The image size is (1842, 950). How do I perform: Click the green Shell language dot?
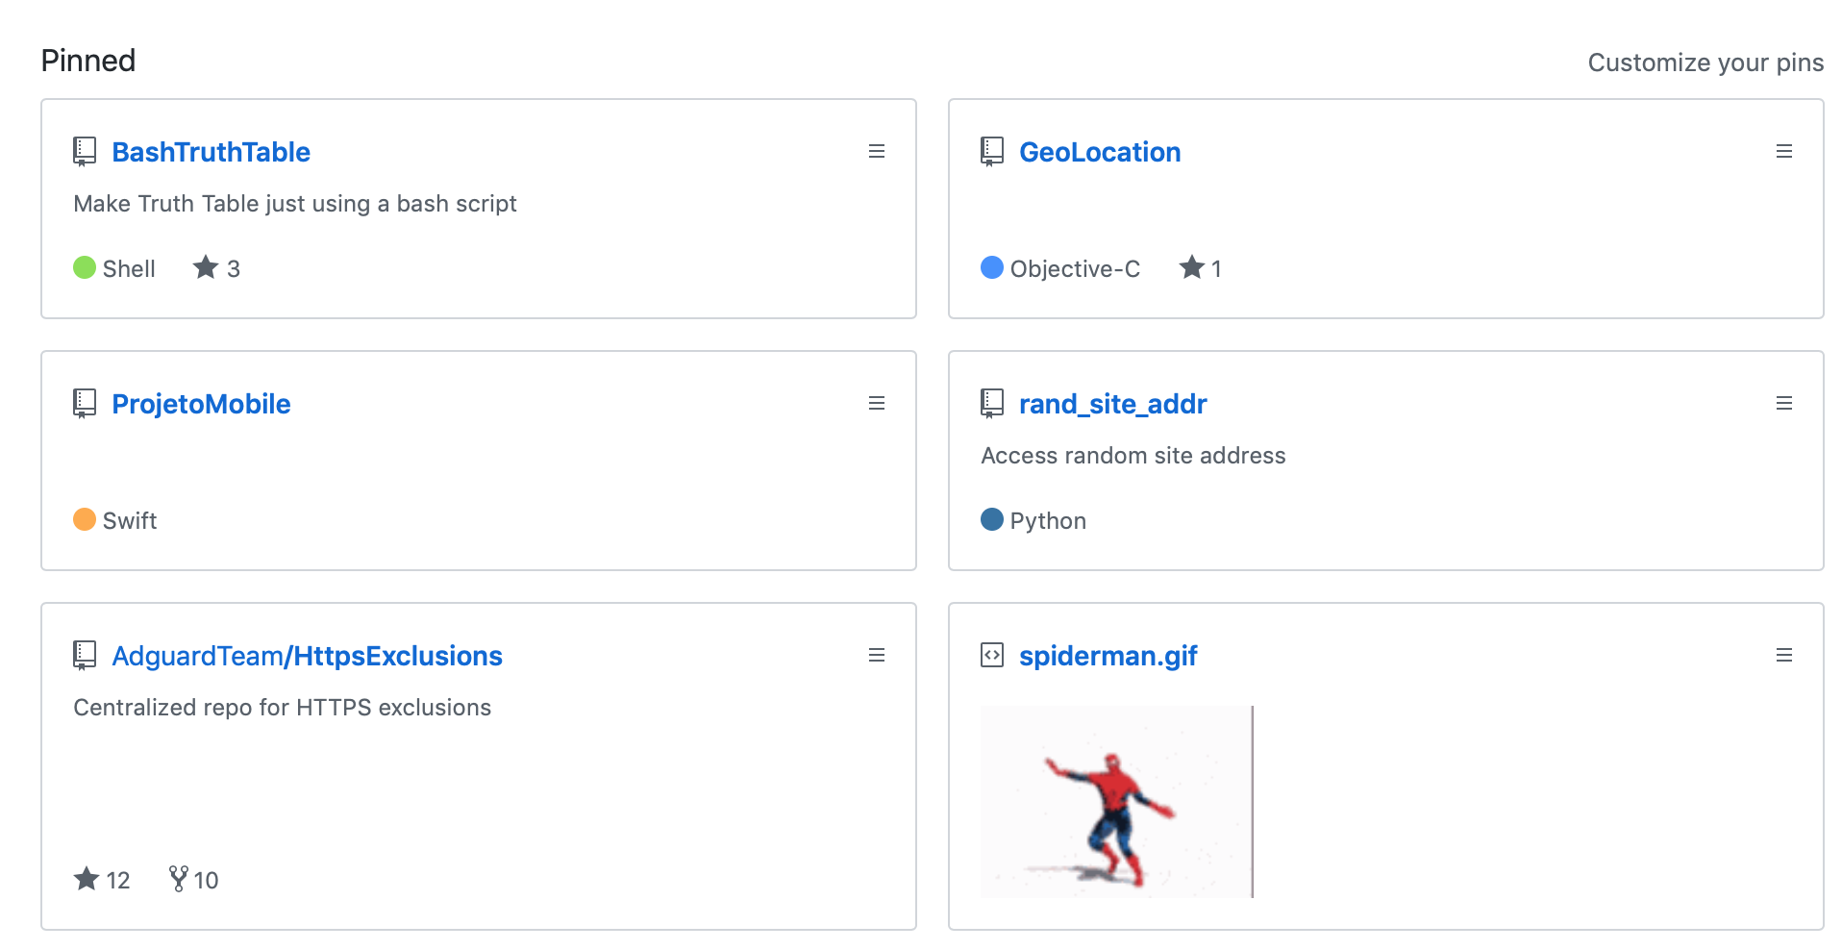click(x=85, y=267)
